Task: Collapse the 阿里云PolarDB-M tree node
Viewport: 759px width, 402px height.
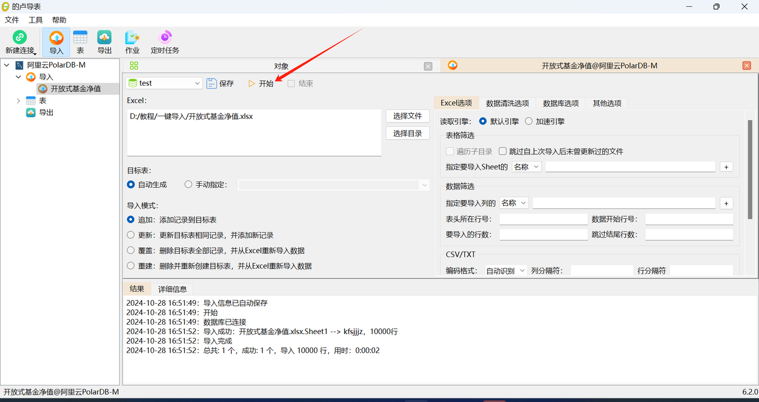Action: click(7, 65)
